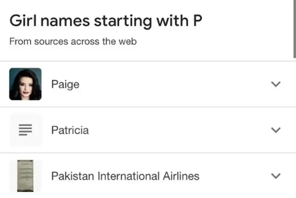Screen dimensions: 296x198
Task: Expand the Paige result chevron
Action: 276,84
